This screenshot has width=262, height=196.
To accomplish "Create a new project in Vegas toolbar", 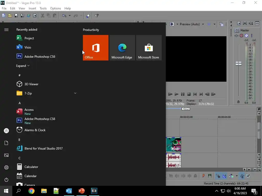I will point(4,16).
